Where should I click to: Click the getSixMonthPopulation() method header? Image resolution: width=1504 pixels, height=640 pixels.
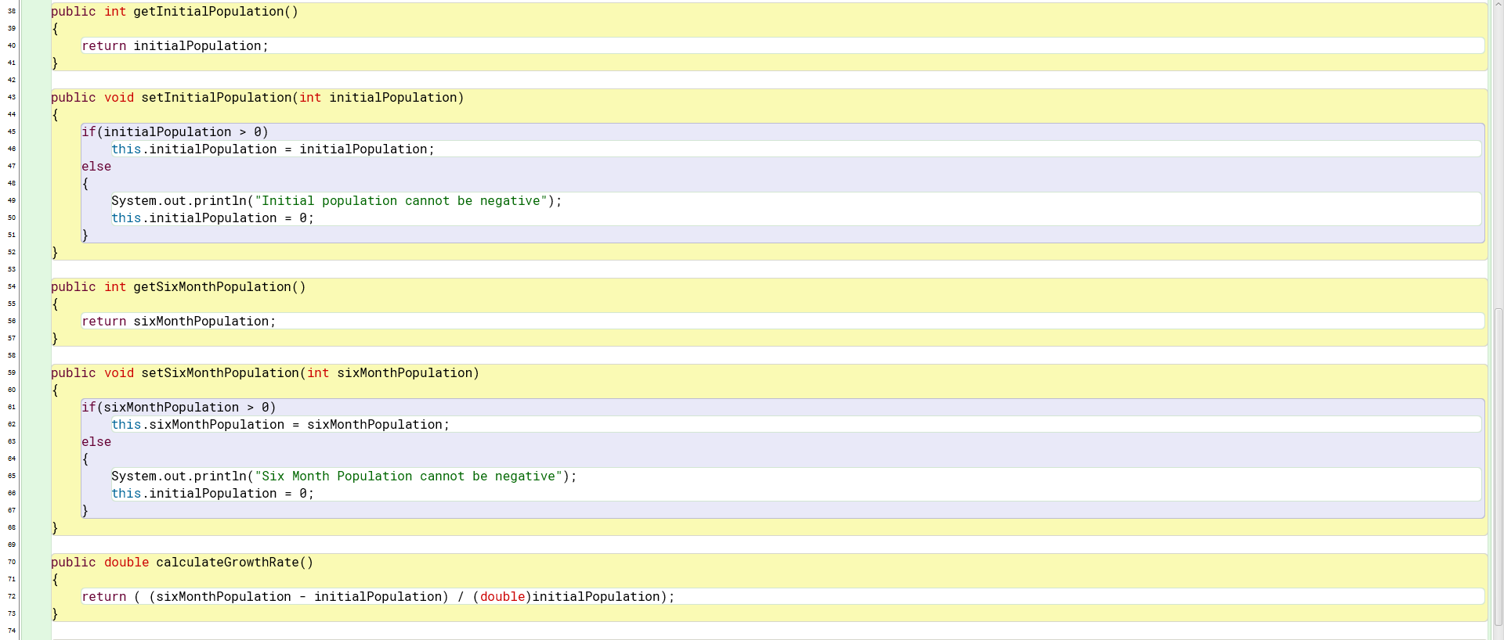(179, 287)
